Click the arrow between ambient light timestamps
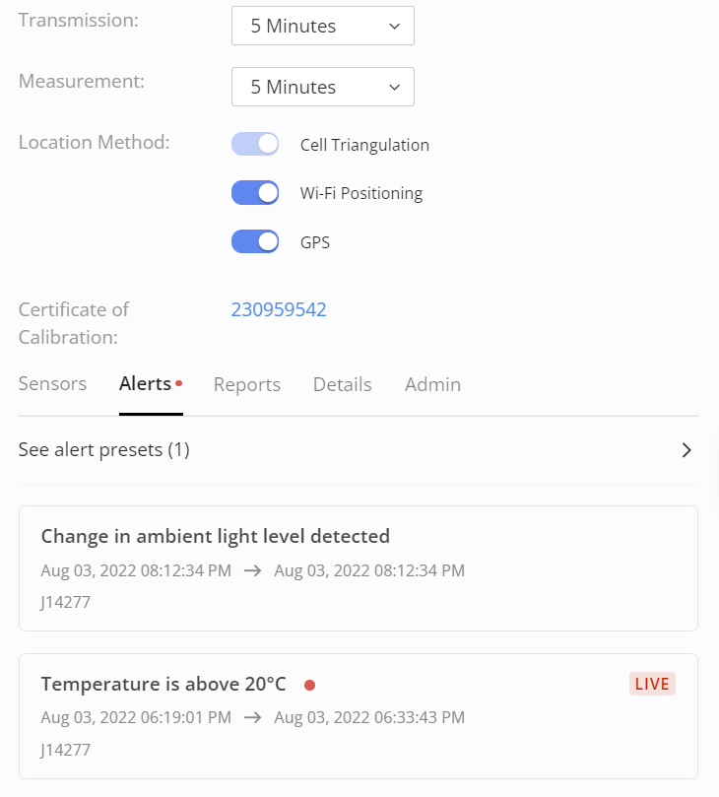Screen dimensions: 719x797 (x=252, y=570)
